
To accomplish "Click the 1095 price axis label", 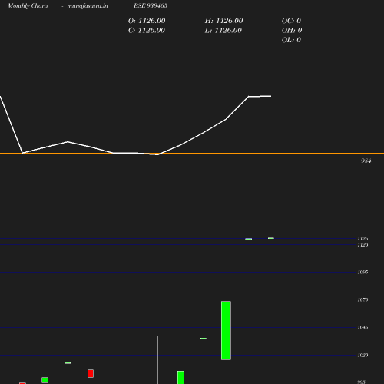I will coord(362,272).
